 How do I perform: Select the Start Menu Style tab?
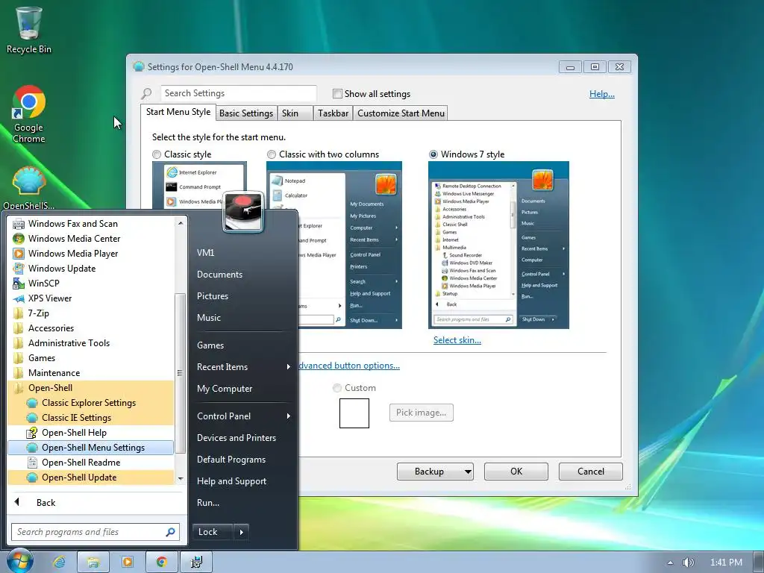coord(178,112)
